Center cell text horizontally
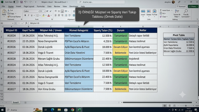 pos(59,15)
